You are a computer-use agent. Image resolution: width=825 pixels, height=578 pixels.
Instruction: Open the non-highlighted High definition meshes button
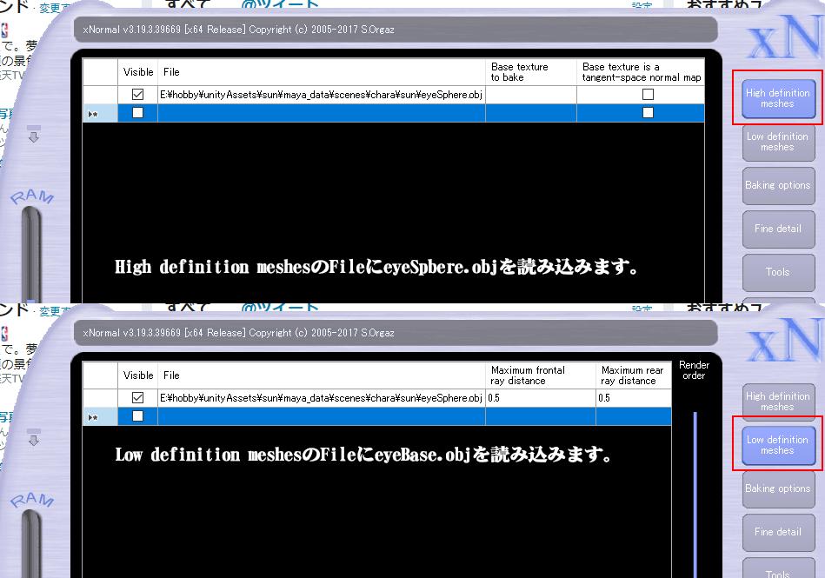click(x=778, y=402)
